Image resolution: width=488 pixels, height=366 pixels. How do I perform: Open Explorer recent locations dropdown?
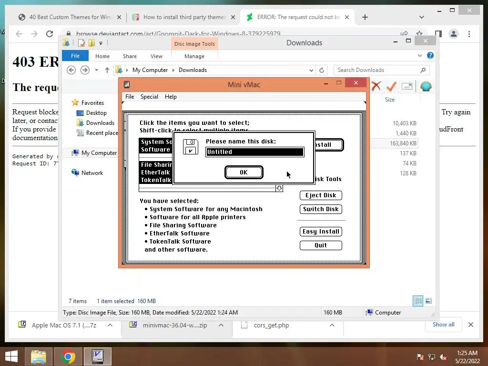96,70
